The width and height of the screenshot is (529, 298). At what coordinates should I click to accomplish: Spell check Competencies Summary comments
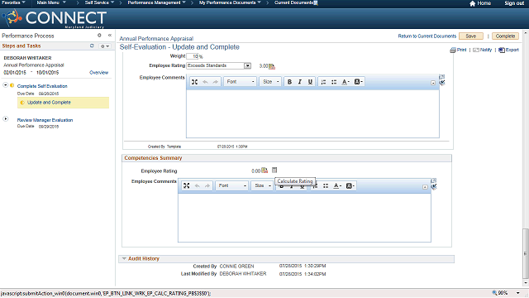pos(434,187)
